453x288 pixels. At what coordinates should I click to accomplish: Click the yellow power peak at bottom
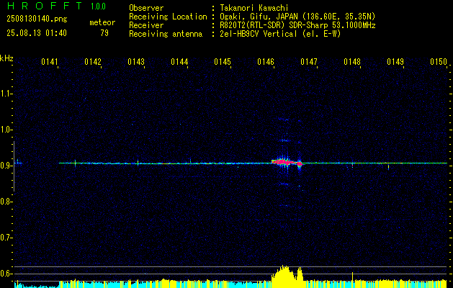tap(284, 276)
